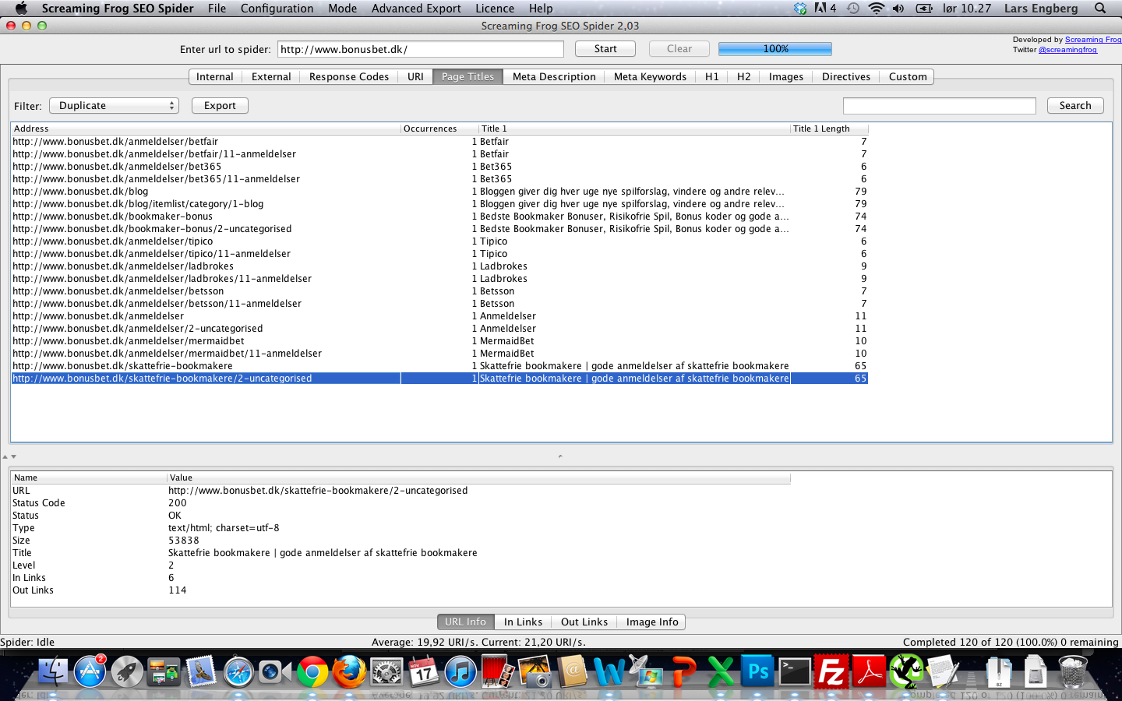
Task: Open the Mode menu
Action: 342,9
